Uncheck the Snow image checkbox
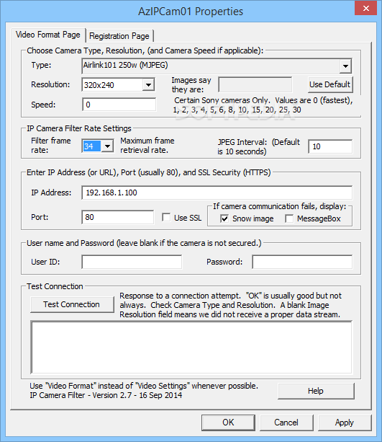The height and width of the screenshot is (442, 382). [224, 218]
